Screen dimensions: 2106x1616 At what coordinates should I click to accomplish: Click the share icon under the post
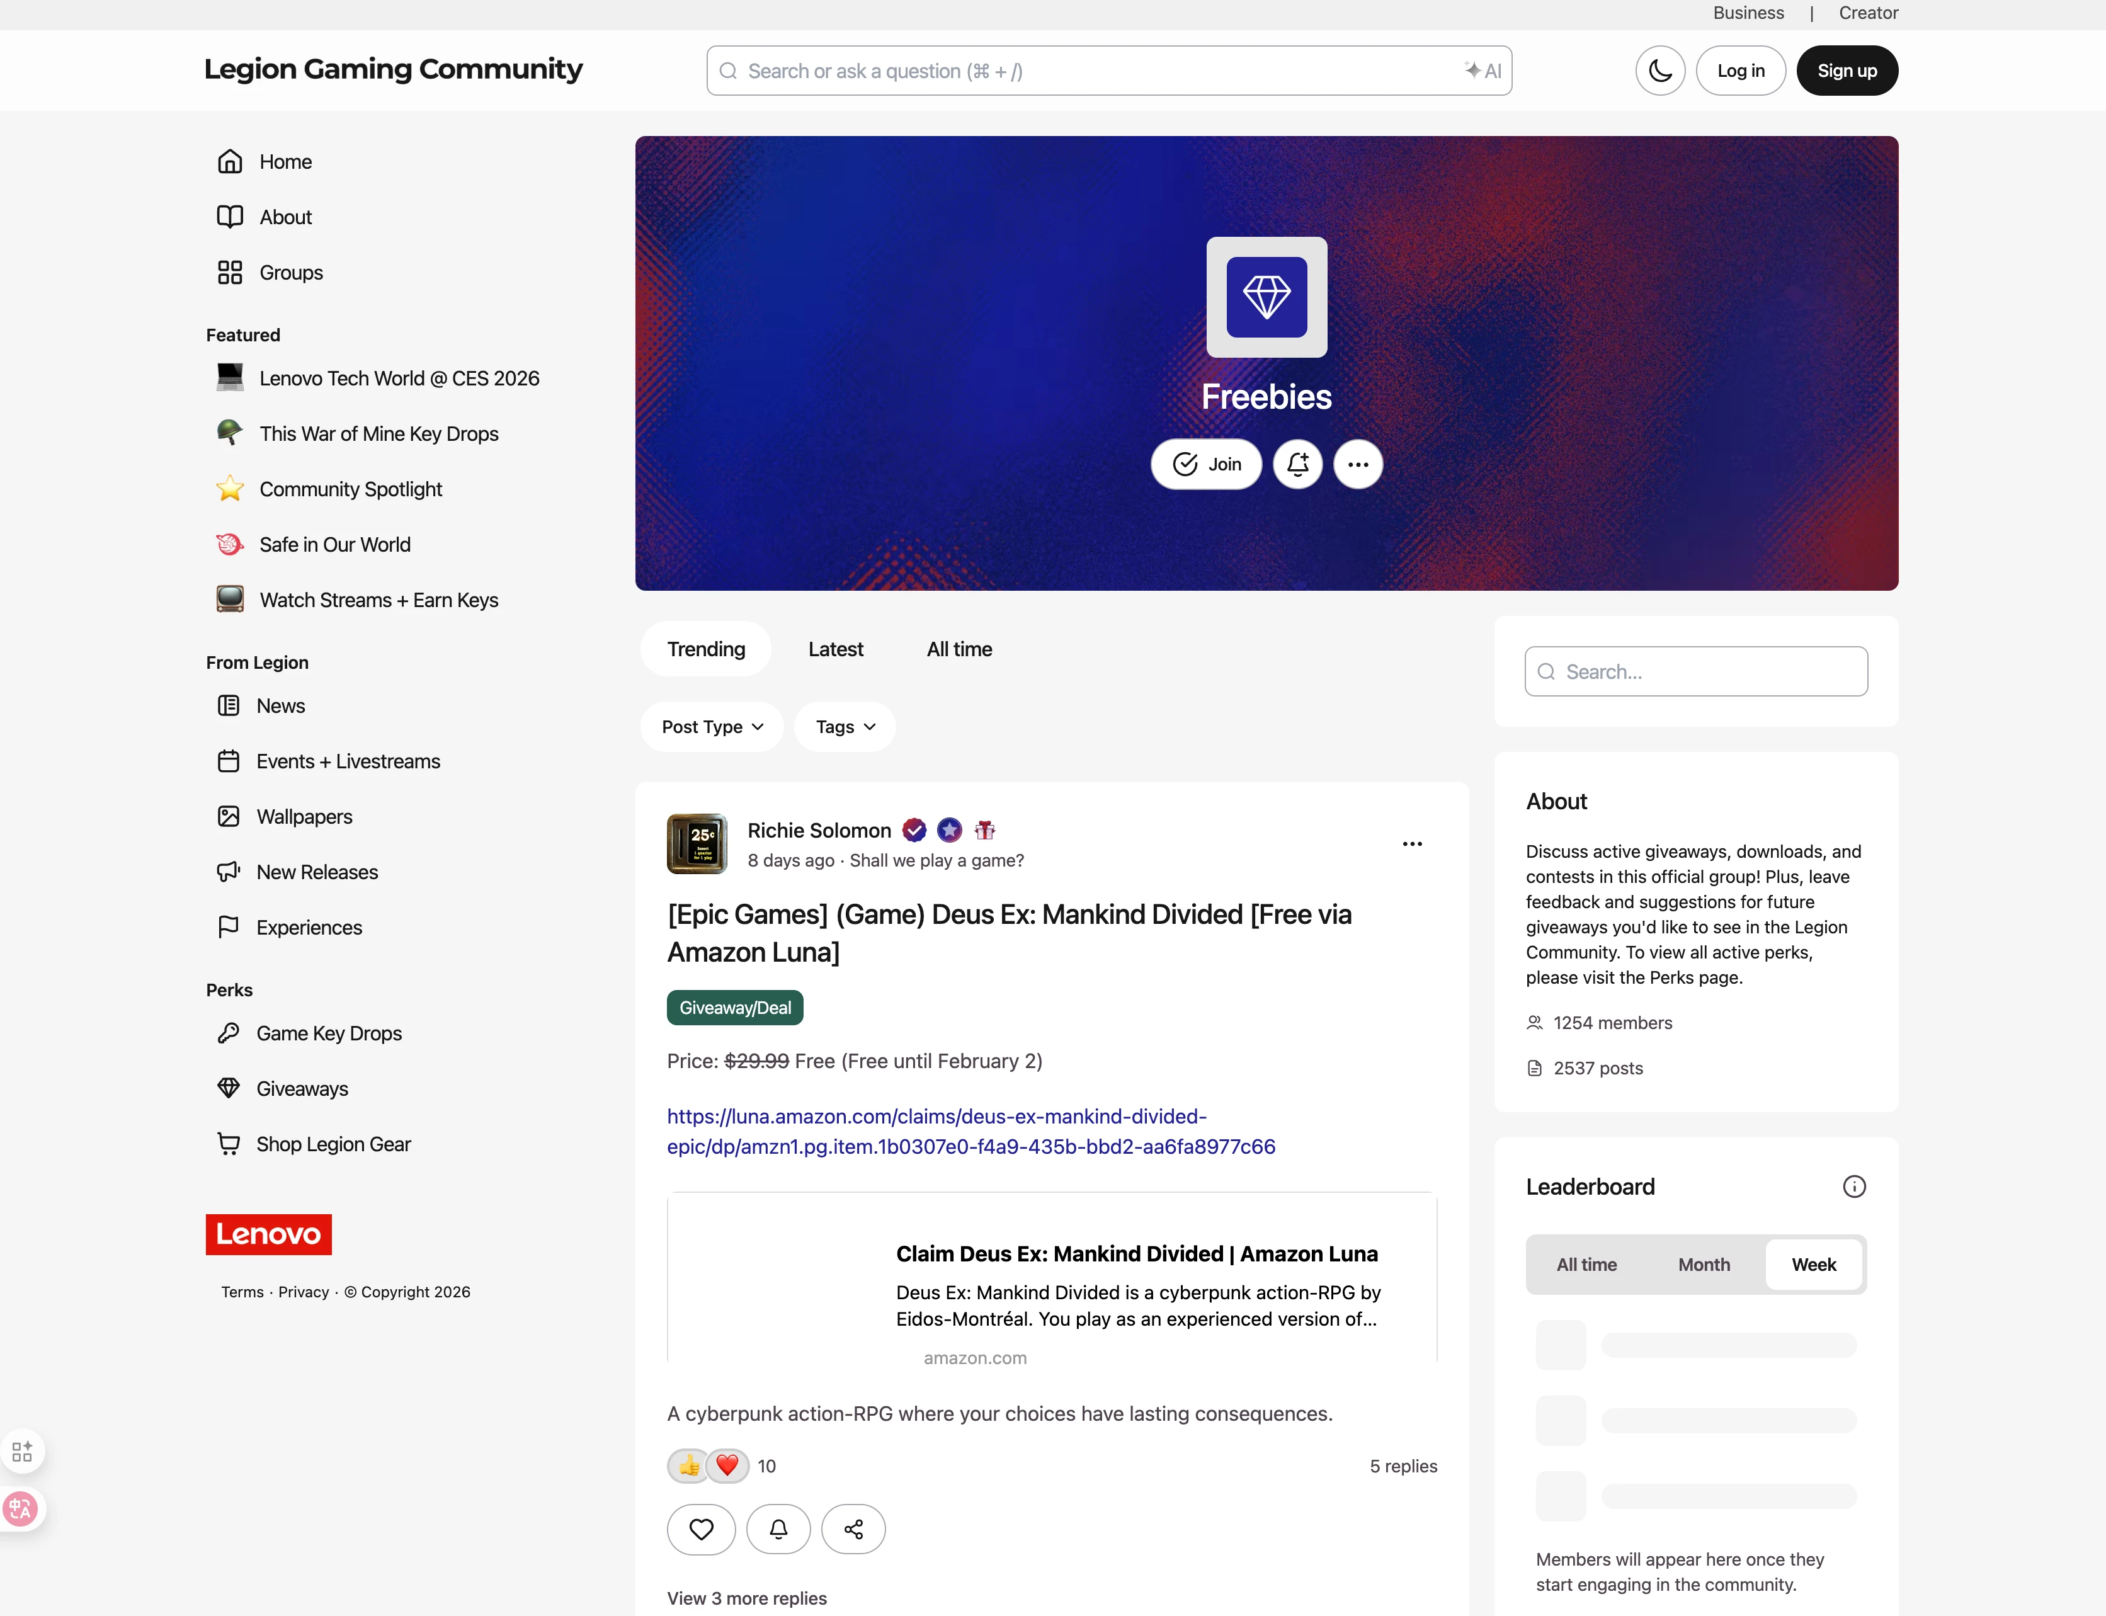click(x=853, y=1528)
